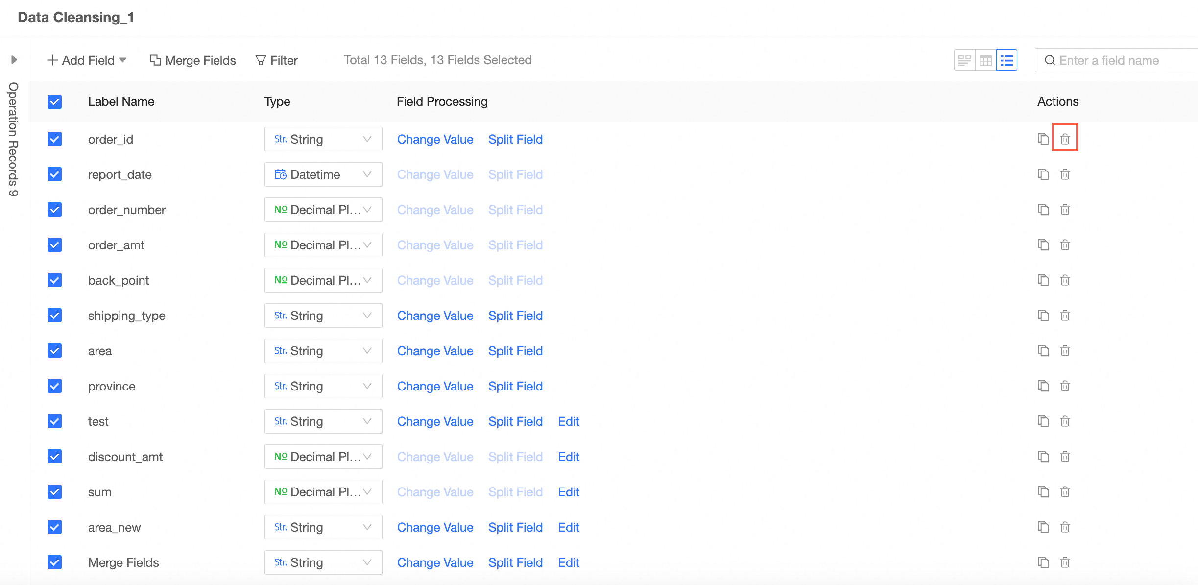This screenshot has width=1198, height=585.
Task: Duplicate the province field with copy icon
Action: pyautogui.click(x=1043, y=386)
